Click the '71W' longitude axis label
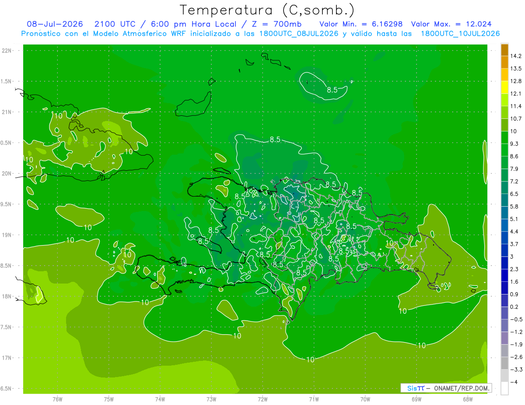 pyautogui.click(x=314, y=399)
